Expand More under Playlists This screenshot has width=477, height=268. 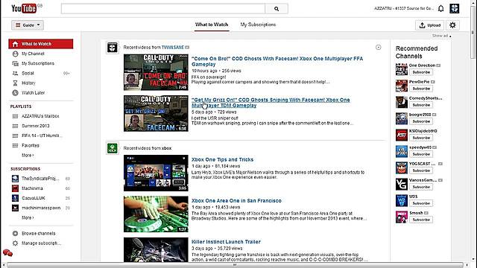pos(28,156)
